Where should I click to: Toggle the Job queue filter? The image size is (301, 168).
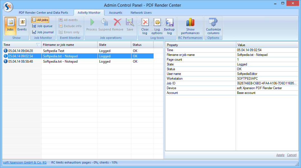[x=42, y=26]
